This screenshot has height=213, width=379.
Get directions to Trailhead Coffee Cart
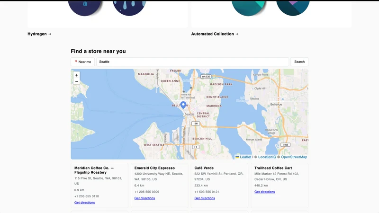tap(264, 192)
